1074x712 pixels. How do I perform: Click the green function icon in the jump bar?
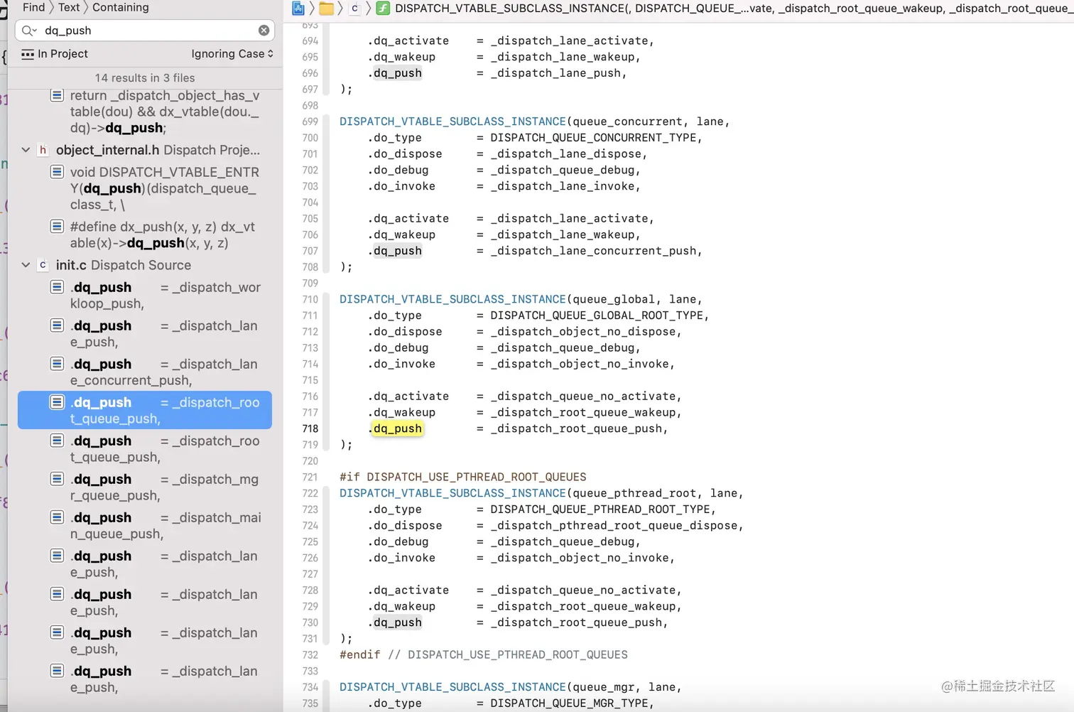coord(383,9)
